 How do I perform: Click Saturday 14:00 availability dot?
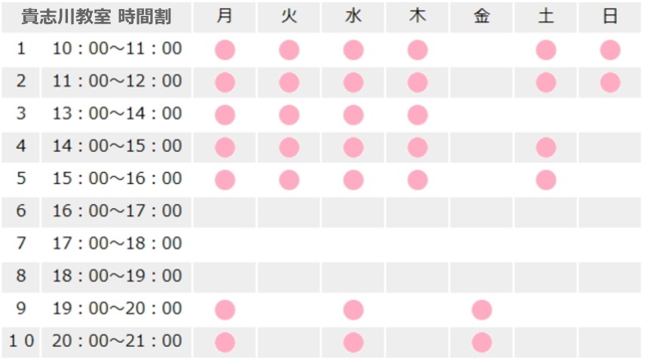tap(546, 148)
